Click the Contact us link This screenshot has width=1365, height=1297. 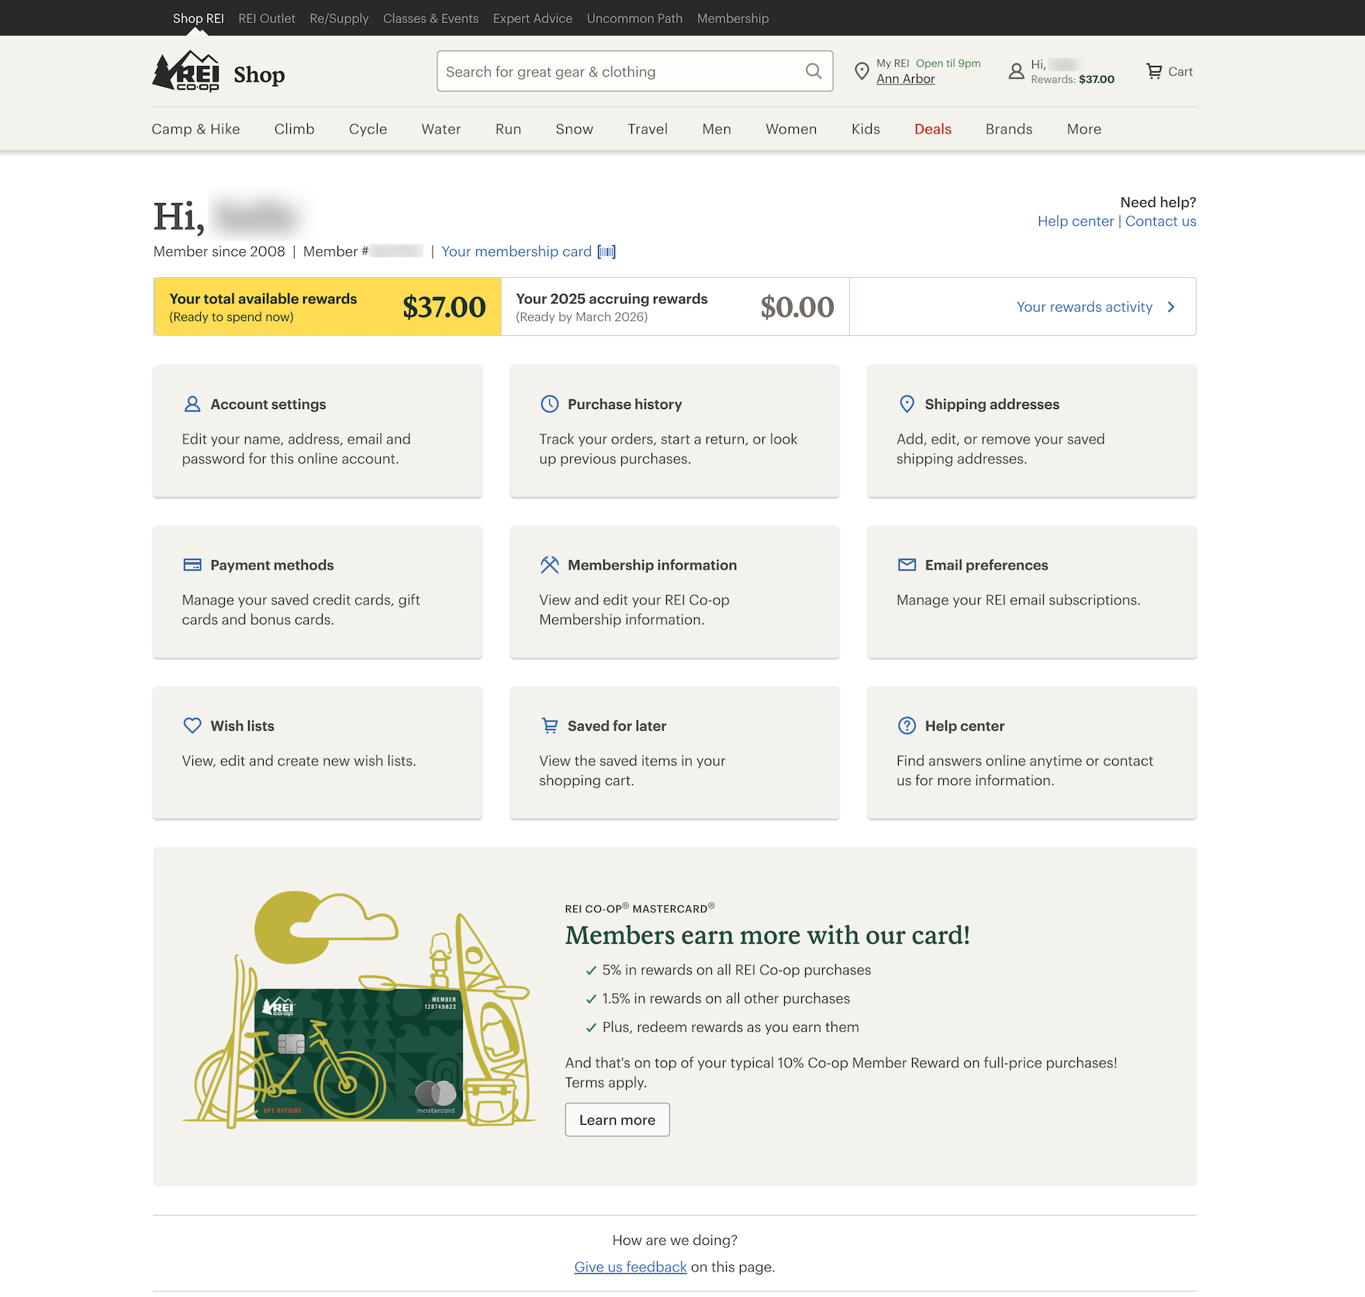coord(1160,221)
